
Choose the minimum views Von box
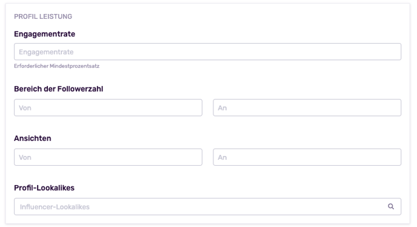click(108, 157)
